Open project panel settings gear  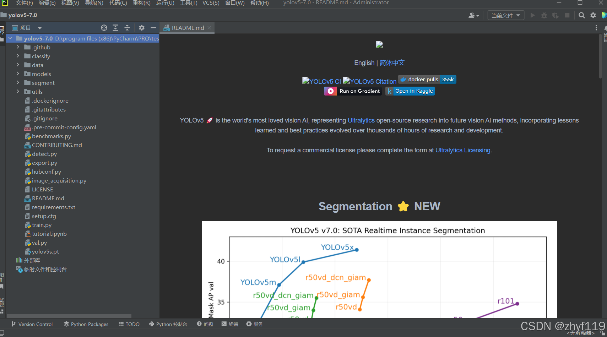[x=142, y=28]
